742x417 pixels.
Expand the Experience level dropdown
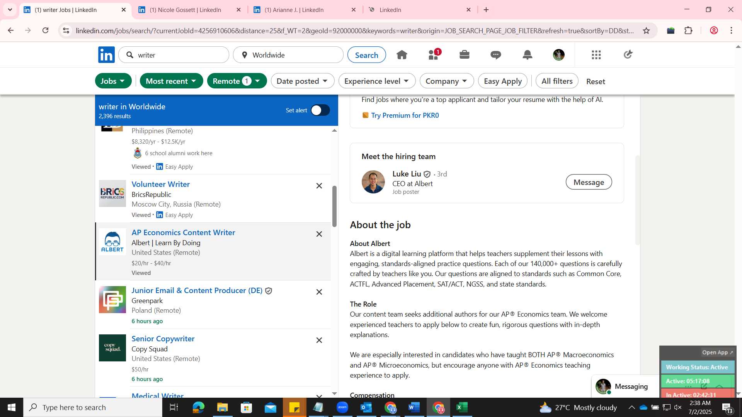pos(377,81)
